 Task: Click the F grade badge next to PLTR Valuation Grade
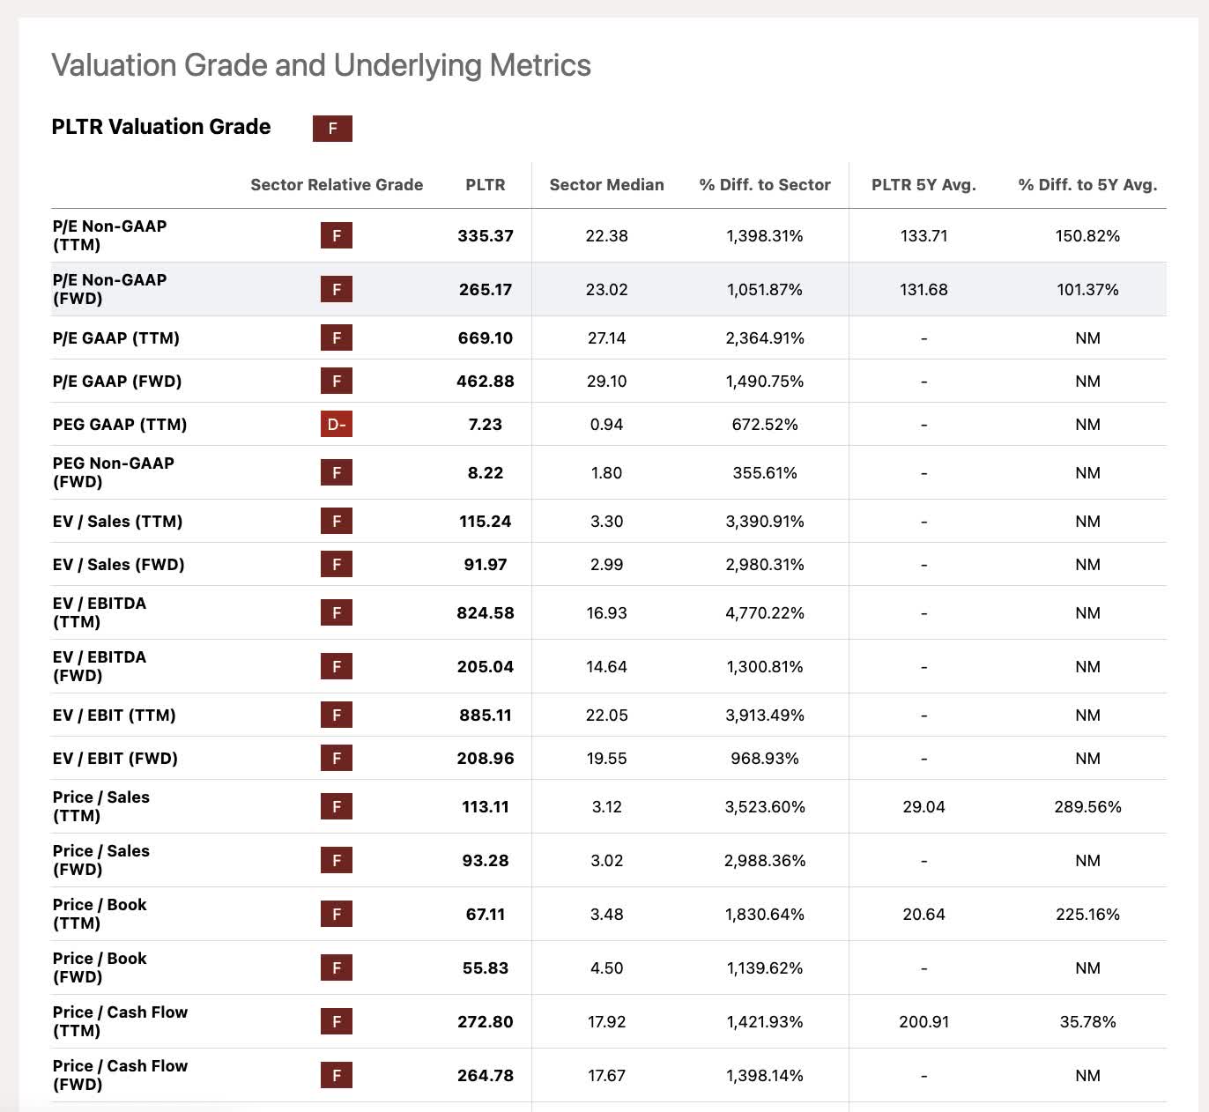click(332, 129)
